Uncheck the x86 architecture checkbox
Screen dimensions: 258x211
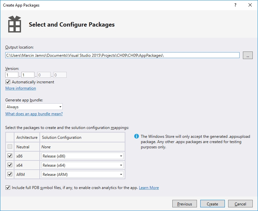click(x=10, y=156)
